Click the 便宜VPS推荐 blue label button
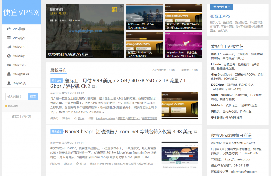The image size is (271, 176). pos(222,7)
